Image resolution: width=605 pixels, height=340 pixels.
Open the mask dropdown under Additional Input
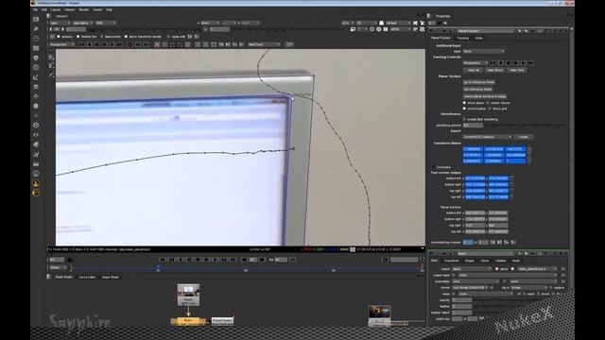coord(483,51)
